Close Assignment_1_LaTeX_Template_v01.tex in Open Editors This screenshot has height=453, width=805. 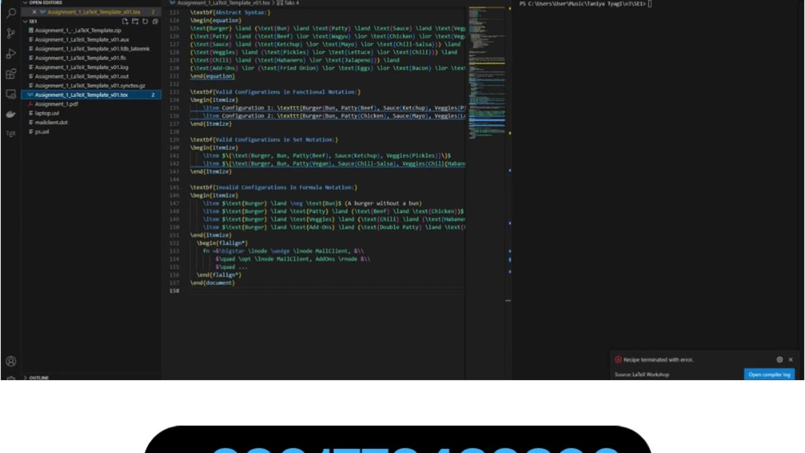[34, 12]
